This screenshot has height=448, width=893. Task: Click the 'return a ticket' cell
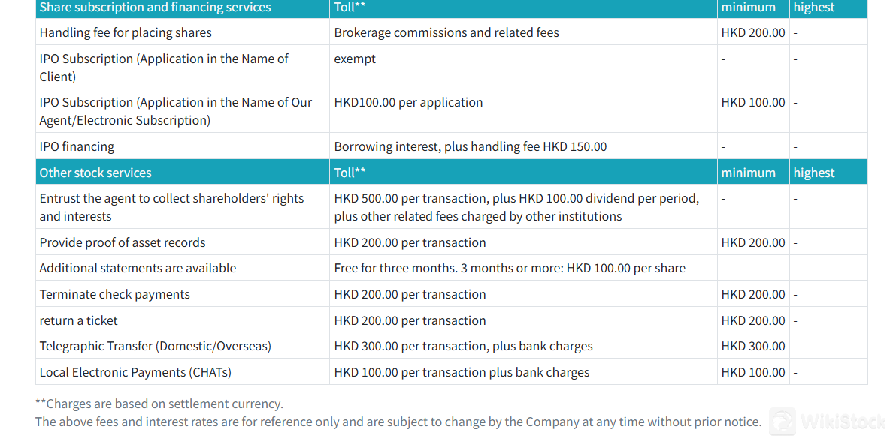183,320
